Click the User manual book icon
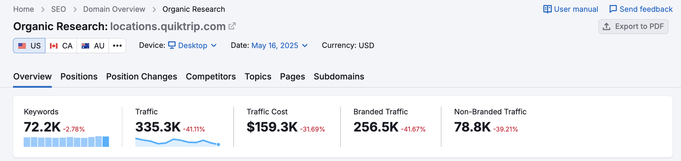The width and height of the screenshot is (681, 161). pyautogui.click(x=547, y=9)
